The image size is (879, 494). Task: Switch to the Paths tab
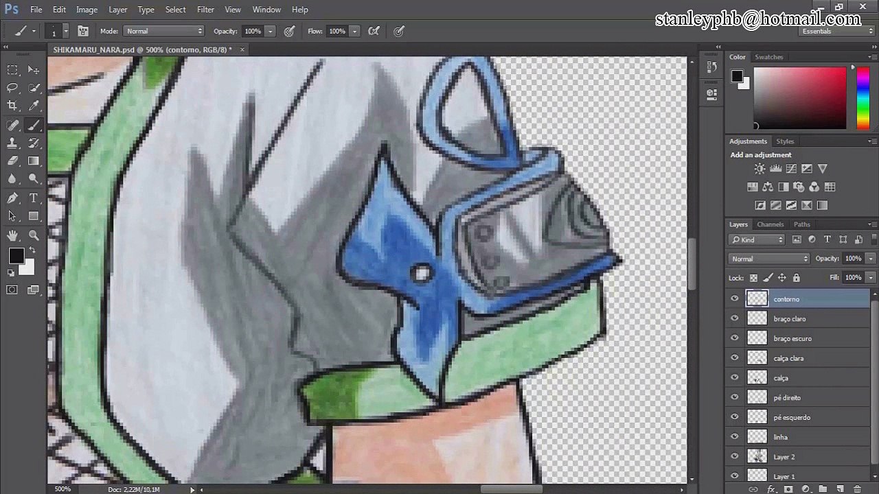point(802,224)
